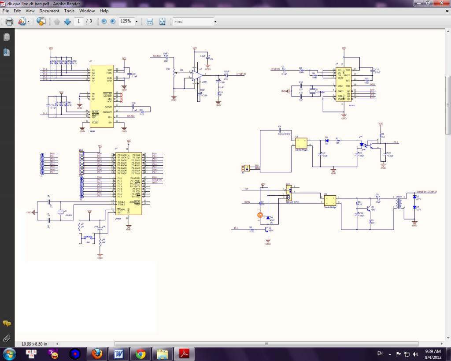Zoom in using the plus button
The image size is (451, 361).
113,22
